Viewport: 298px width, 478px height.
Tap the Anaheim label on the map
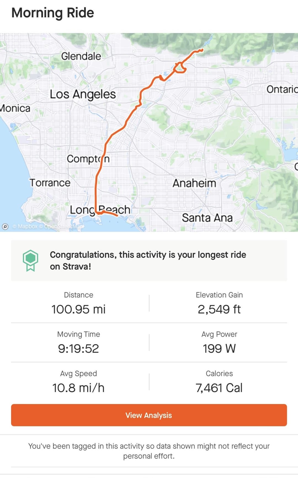[x=195, y=183]
